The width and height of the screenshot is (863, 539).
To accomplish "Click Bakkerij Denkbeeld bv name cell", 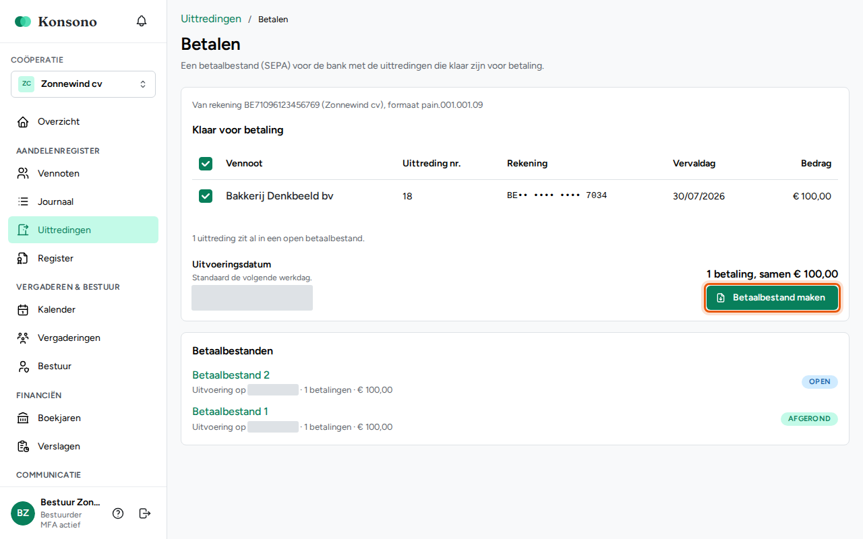I will pyautogui.click(x=280, y=196).
